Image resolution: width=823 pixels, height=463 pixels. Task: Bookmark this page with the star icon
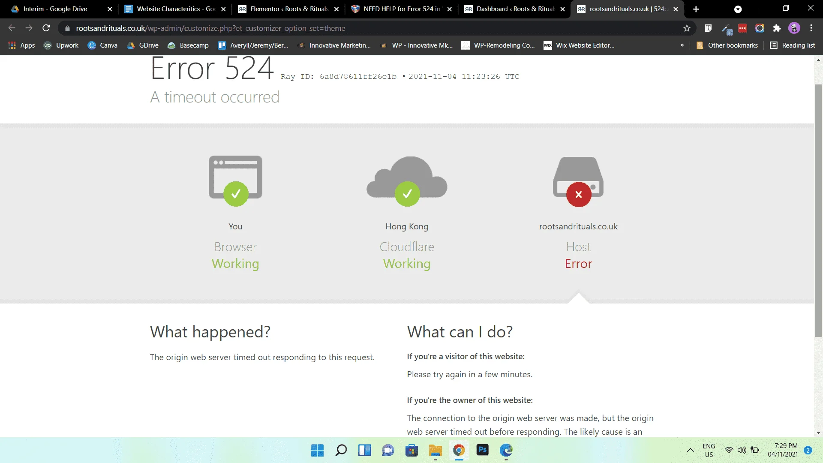[687, 28]
